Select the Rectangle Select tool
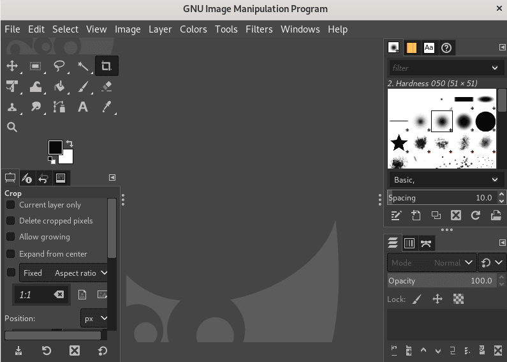507x362 pixels. (x=36, y=66)
